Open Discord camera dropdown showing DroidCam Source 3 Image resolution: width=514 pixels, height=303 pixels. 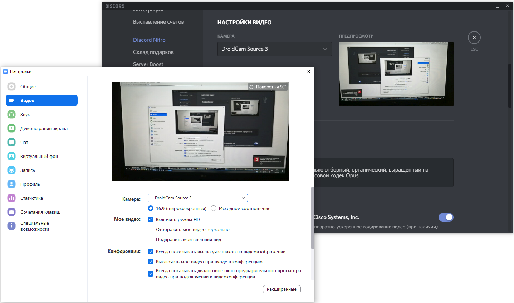[275, 49]
